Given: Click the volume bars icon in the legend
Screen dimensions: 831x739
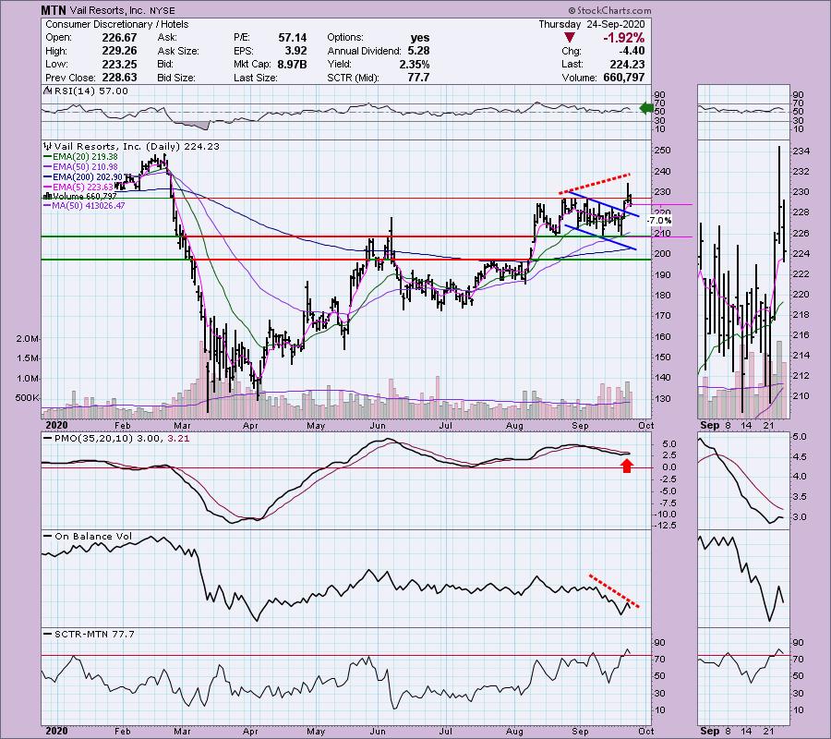Looking at the screenshot, I should [x=47, y=196].
